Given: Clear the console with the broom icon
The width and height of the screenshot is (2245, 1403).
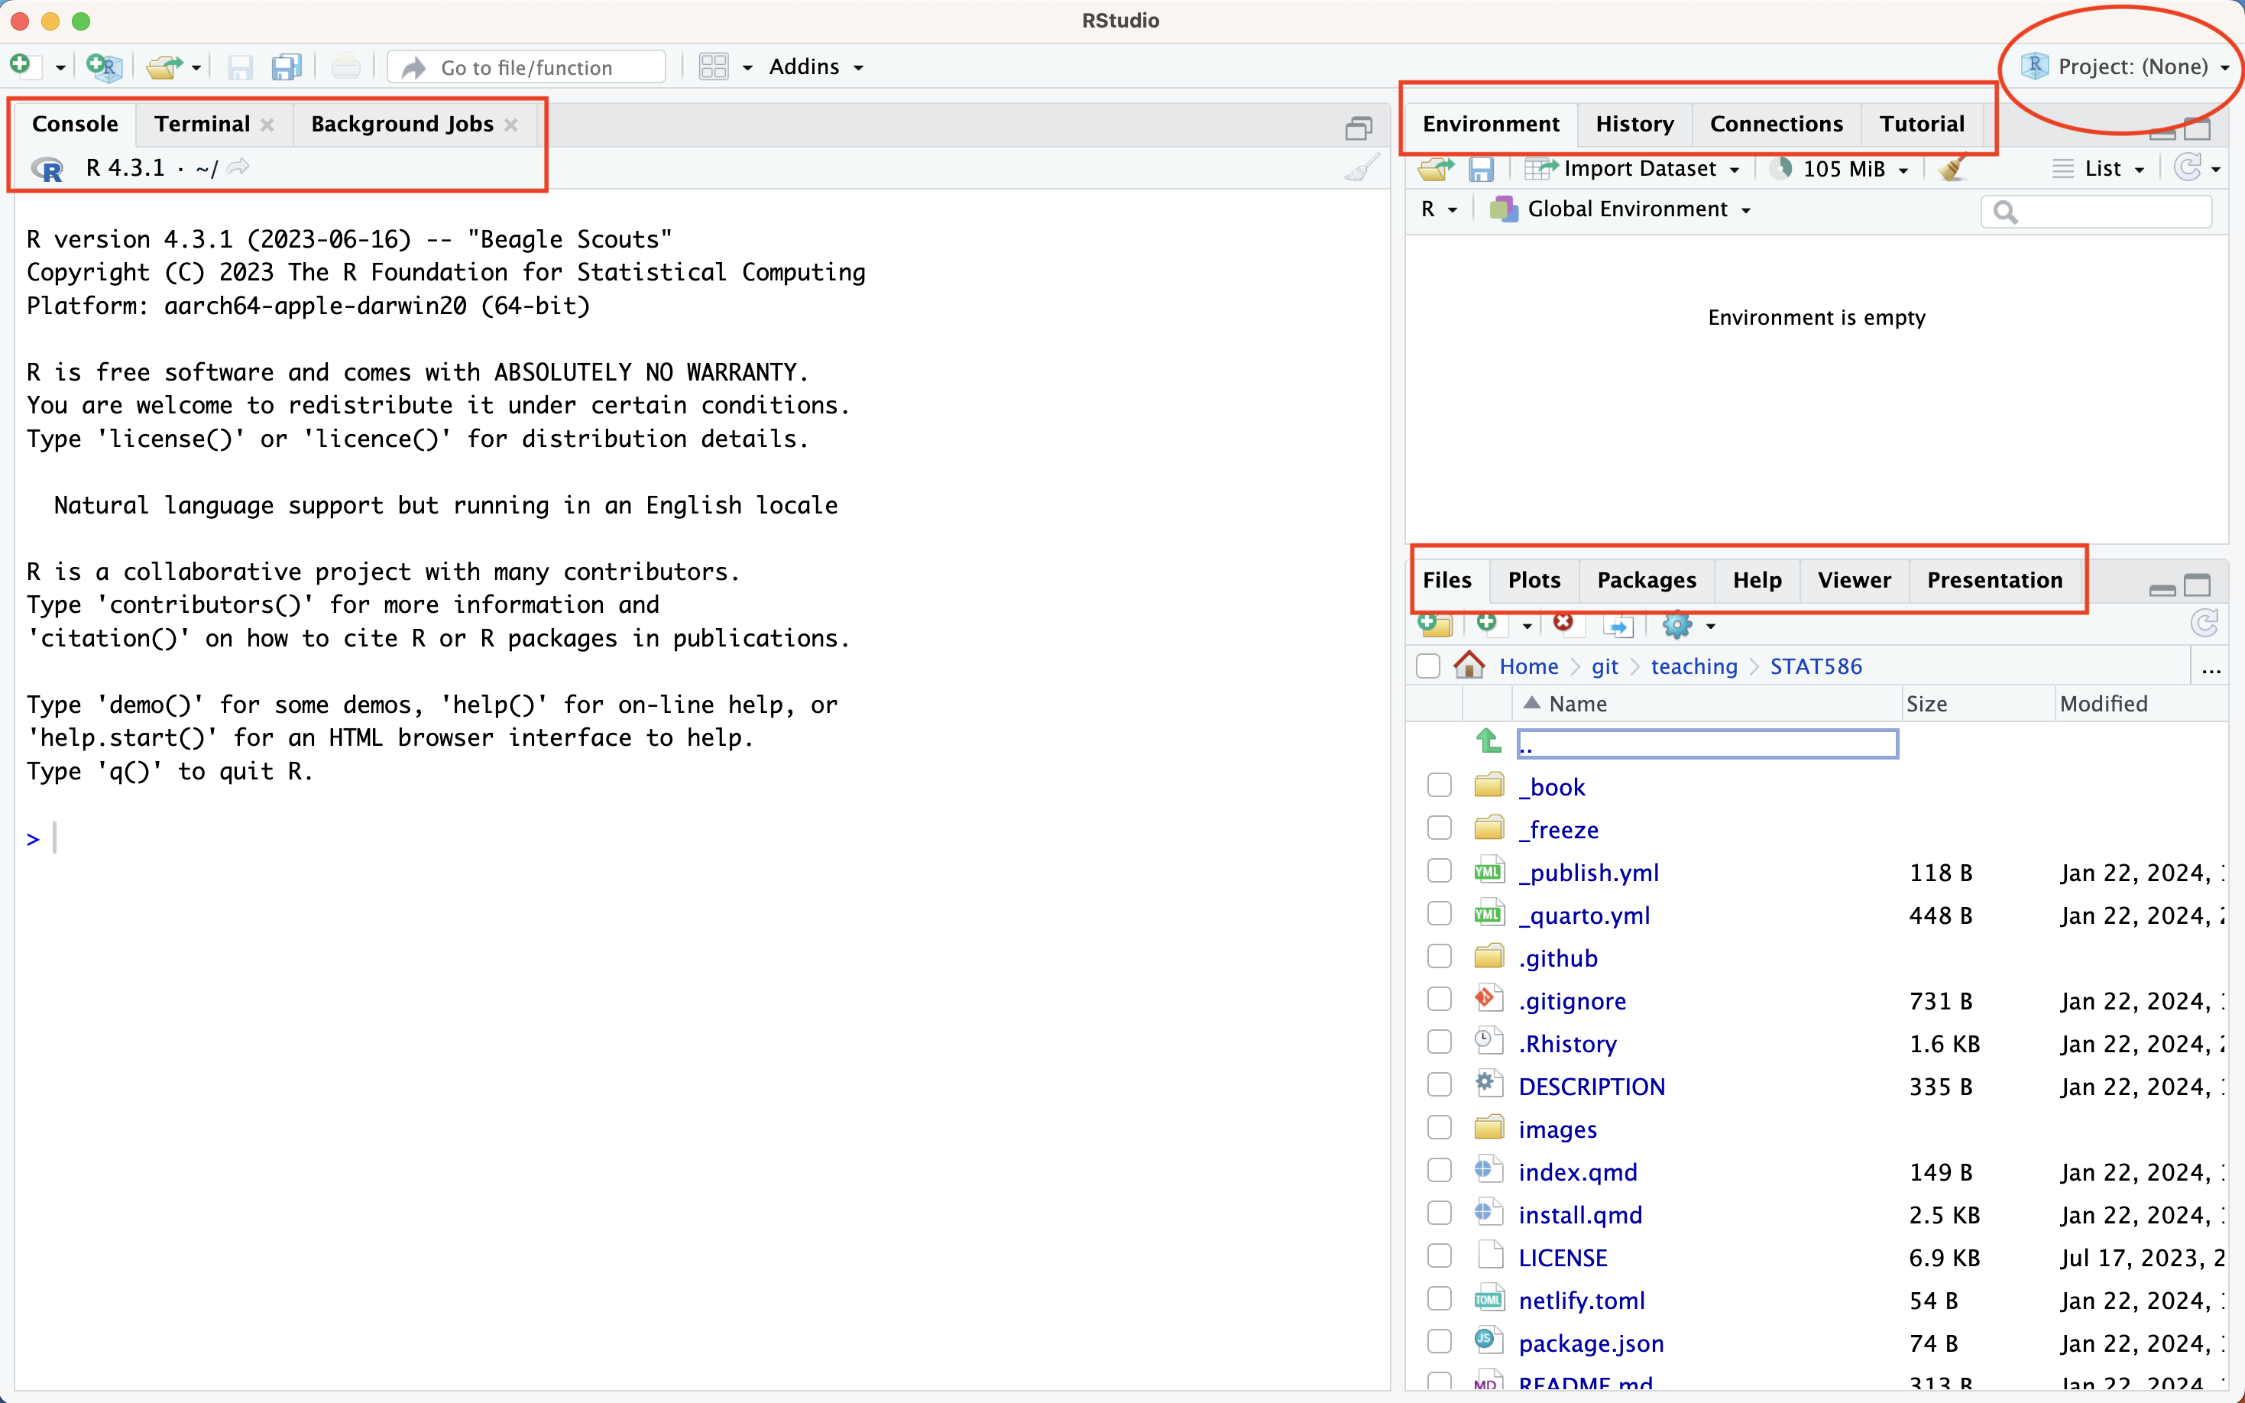Looking at the screenshot, I should click(x=1358, y=168).
